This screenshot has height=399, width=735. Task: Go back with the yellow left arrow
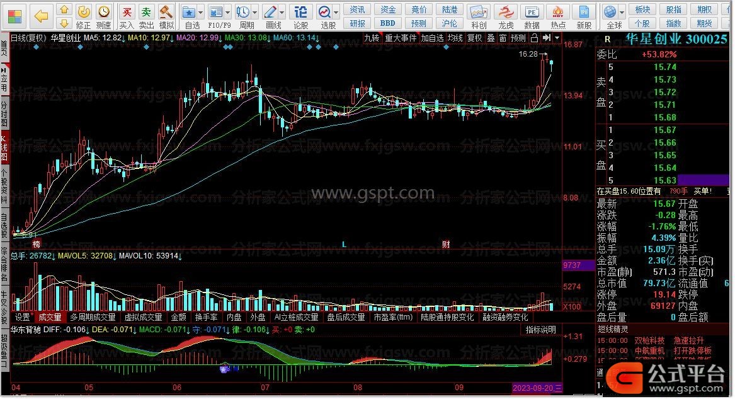coord(41,17)
